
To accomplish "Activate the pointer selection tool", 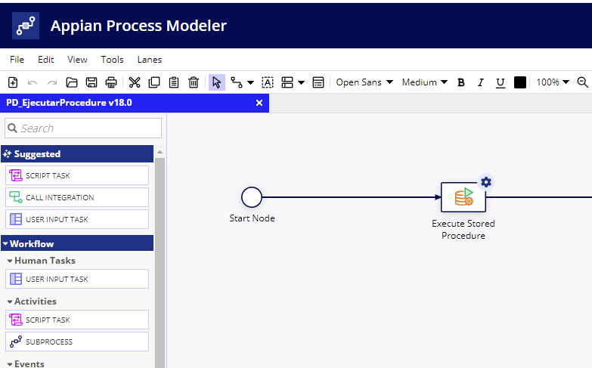I will (217, 82).
